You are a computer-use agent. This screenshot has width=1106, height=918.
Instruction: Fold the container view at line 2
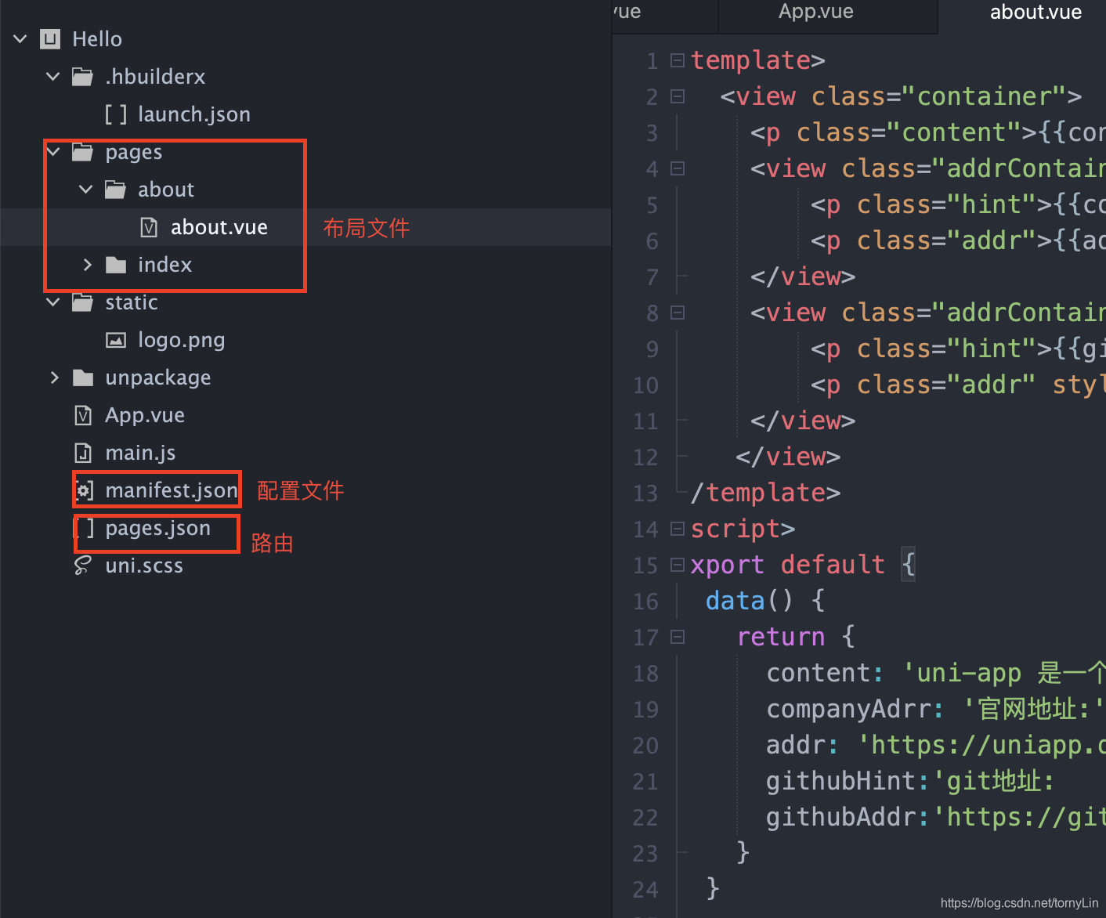pyautogui.click(x=678, y=96)
